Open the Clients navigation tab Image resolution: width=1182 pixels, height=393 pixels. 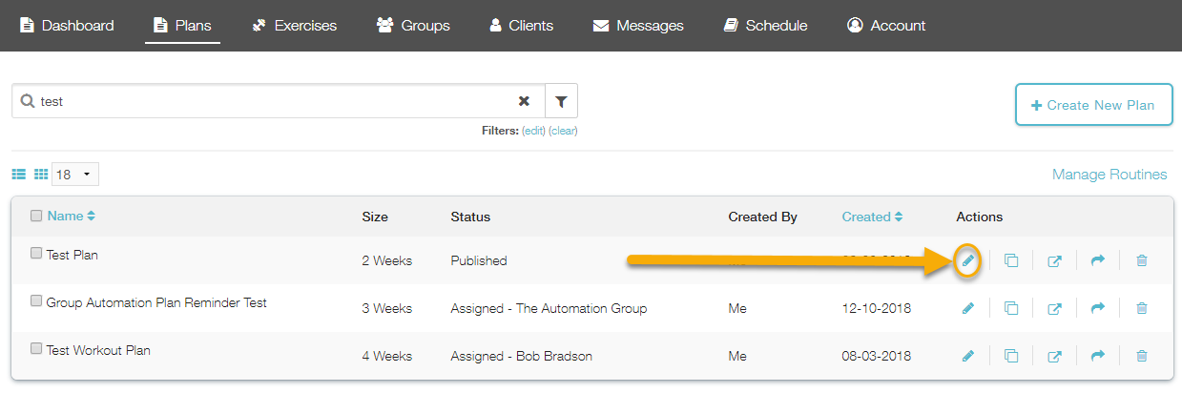pos(522,26)
